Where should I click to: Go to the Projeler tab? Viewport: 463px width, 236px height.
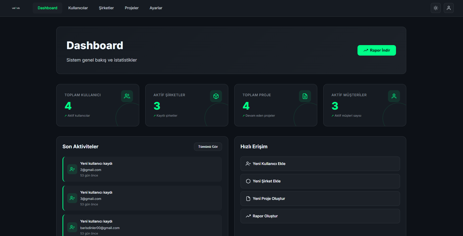[x=131, y=8]
